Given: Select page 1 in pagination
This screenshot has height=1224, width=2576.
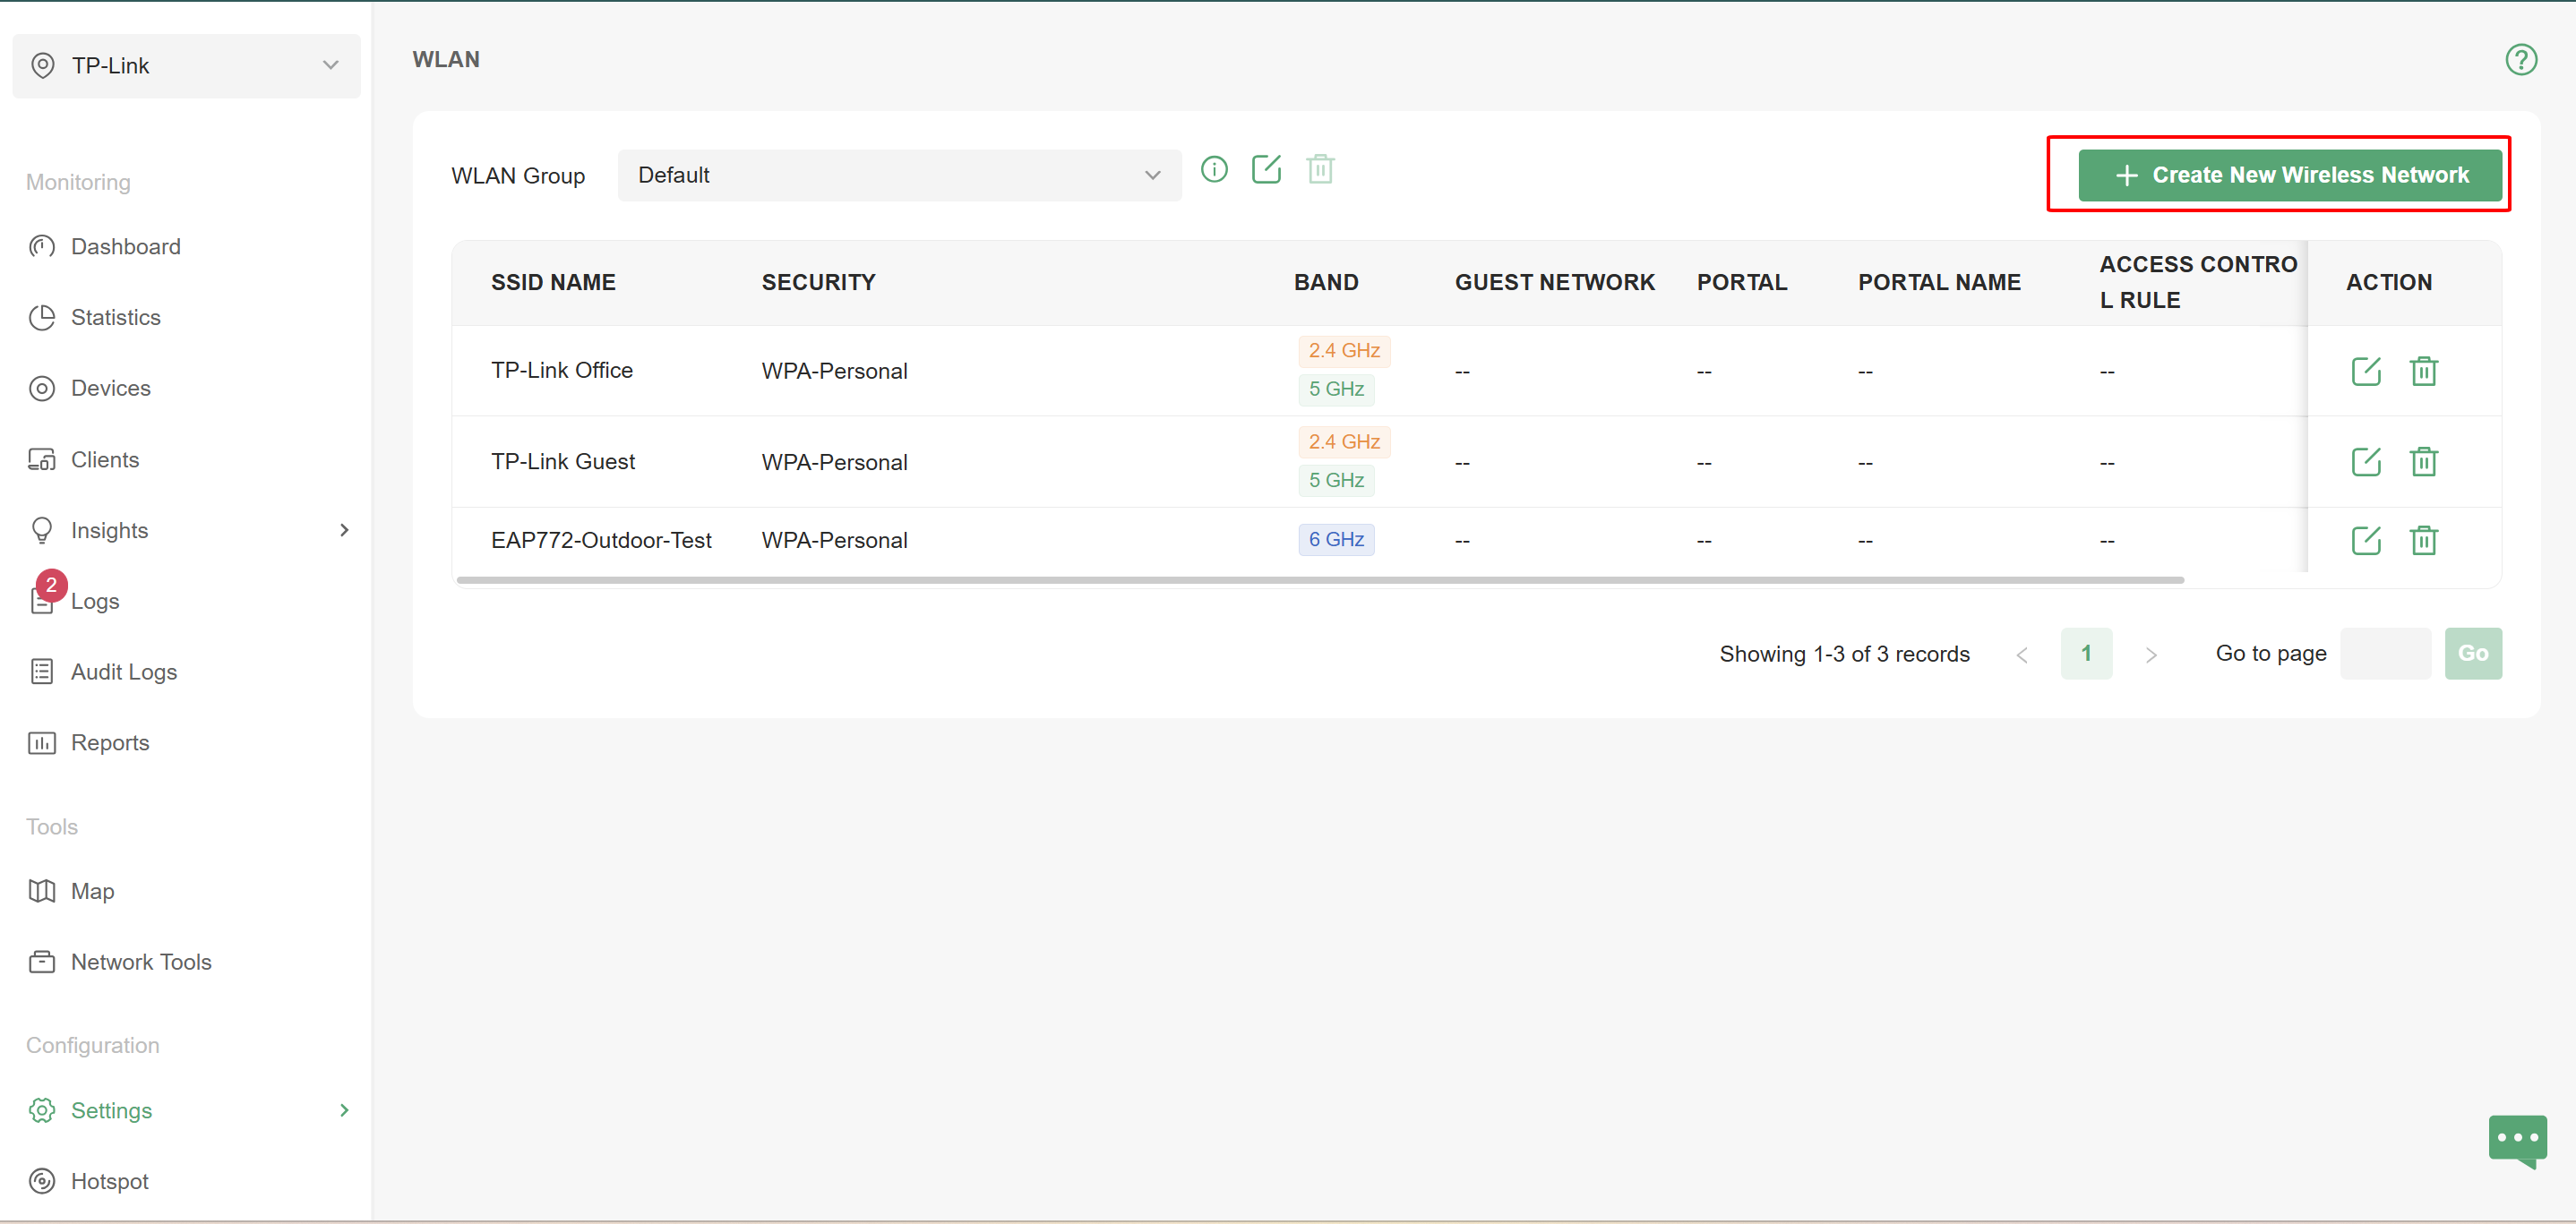Looking at the screenshot, I should pyautogui.click(x=2086, y=653).
